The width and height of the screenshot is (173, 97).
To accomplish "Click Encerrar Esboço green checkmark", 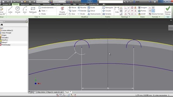I will [168, 11].
